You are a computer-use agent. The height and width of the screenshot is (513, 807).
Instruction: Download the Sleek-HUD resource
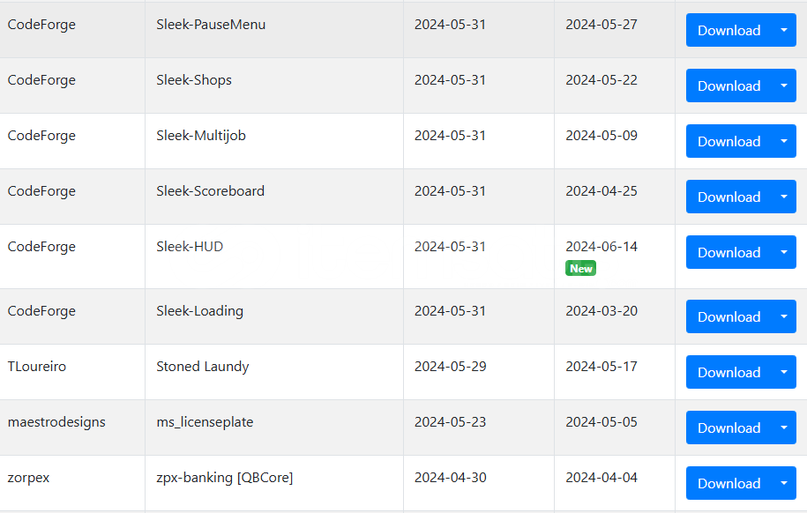tap(729, 253)
